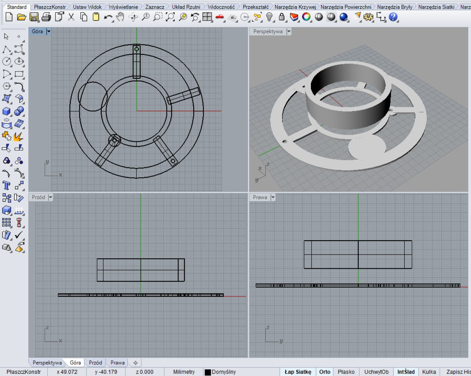Viewport: 471px width, 376px height.
Task: Click the Zoom Extents icon
Action: click(170, 17)
